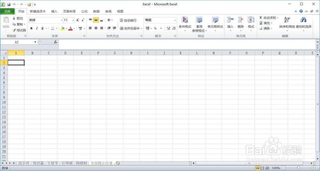
Task: Switch to Insert (插入) ribbon tab
Action: [x=54, y=11]
